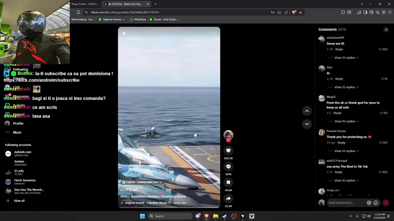Image resolution: width=394 pixels, height=221 pixels.
Task: Insert a mention with the @ icon
Action: (369, 203)
